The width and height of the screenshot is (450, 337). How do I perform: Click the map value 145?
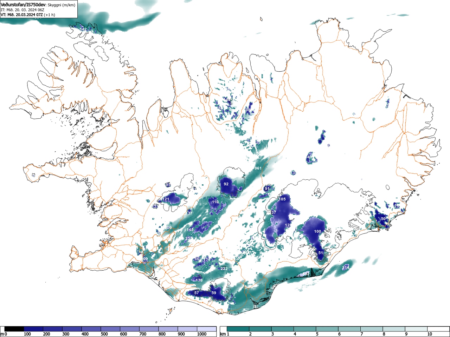[190, 230]
